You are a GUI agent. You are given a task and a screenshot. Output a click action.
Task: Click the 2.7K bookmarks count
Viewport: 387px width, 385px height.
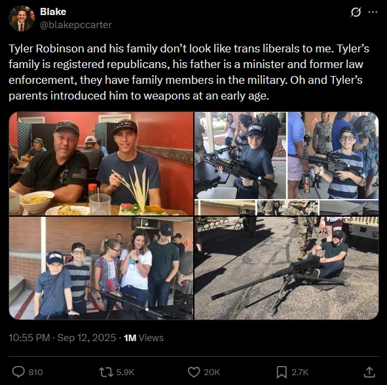click(x=300, y=372)
